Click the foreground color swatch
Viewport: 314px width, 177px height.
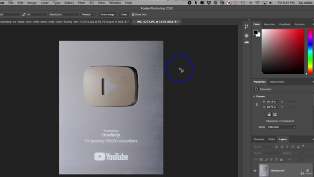[256, 32]
